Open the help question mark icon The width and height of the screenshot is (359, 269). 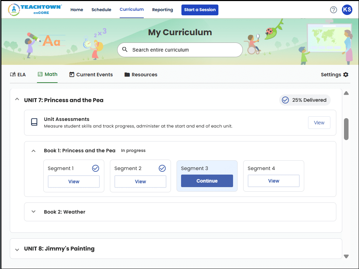(334, 10)
